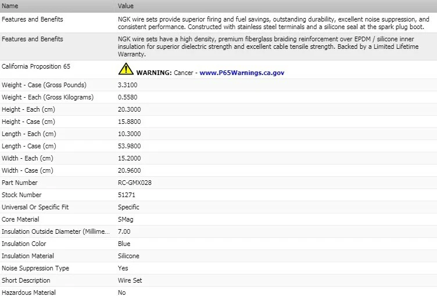The image size is (437, 296).
Task: Click the 'Stock Number' row label
Action: point(22,195)
